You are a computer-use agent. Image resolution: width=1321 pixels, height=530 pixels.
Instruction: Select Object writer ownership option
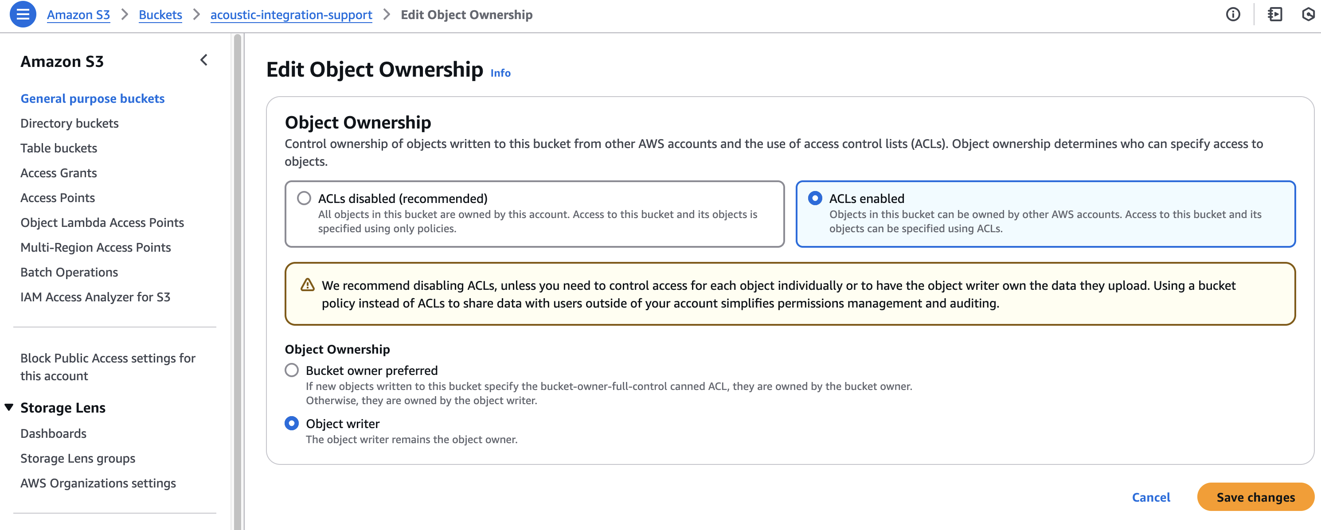pyautogui.click(x=292, y=423)
